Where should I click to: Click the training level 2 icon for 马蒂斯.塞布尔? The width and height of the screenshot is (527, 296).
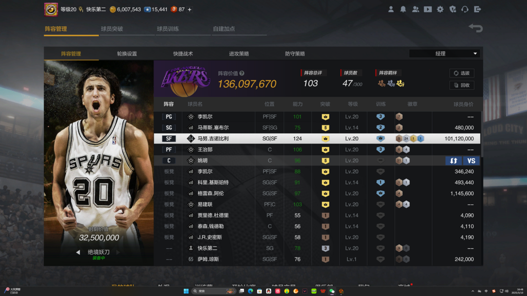click(x=381, y=128)
